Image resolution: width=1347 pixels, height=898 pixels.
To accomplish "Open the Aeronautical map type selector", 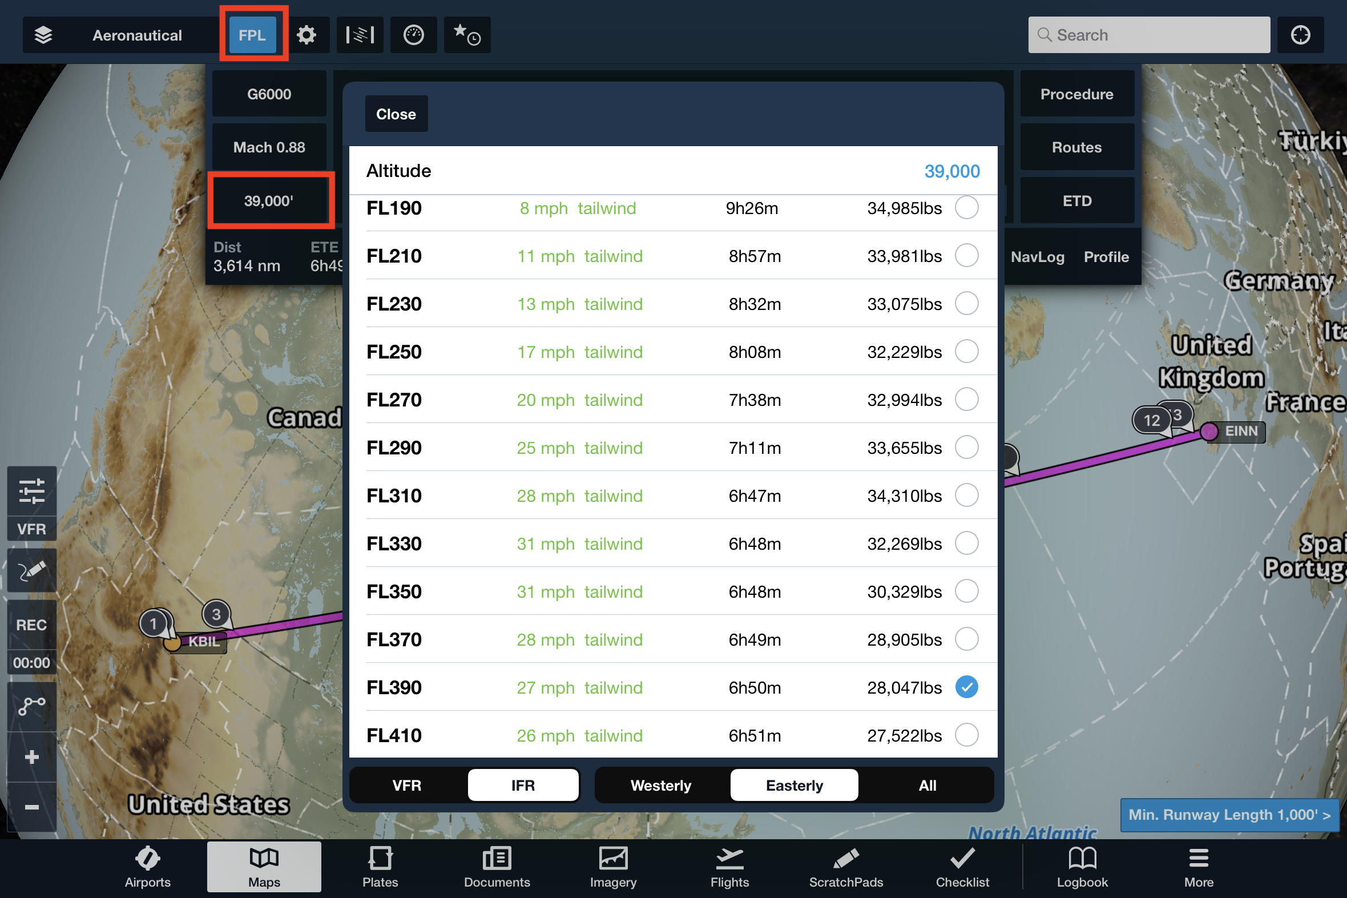I will (138, 35).
